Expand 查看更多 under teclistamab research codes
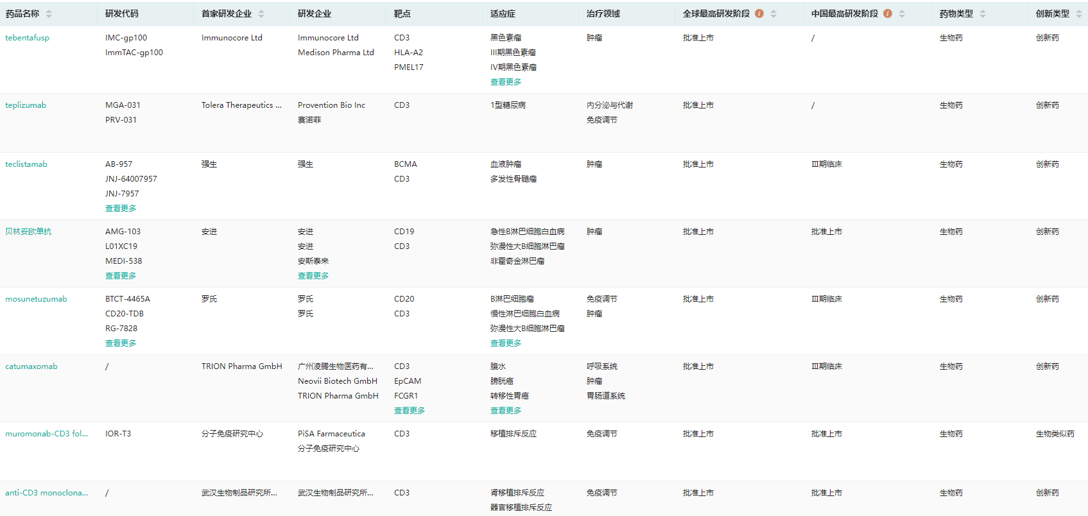 pyautogui.click(x=121, y=209)
